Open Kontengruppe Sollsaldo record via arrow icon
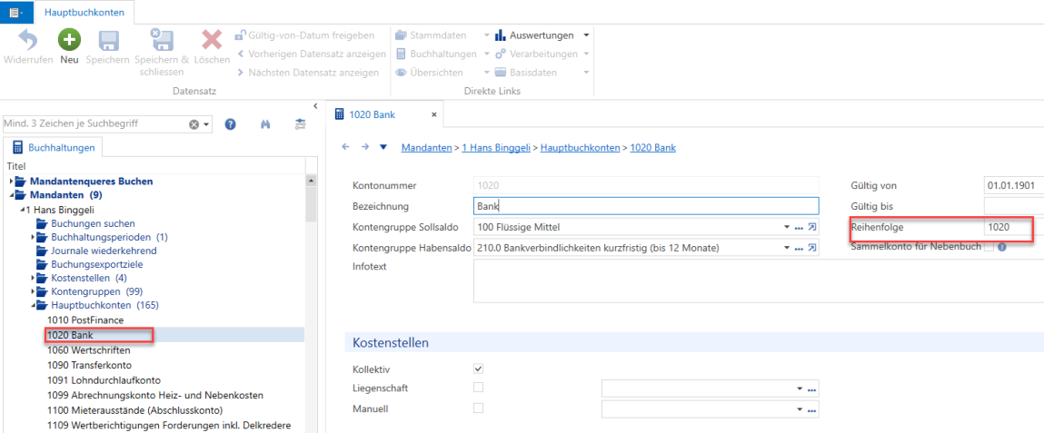The width and height of the screenshot is (1044, 433). (812, 228)
